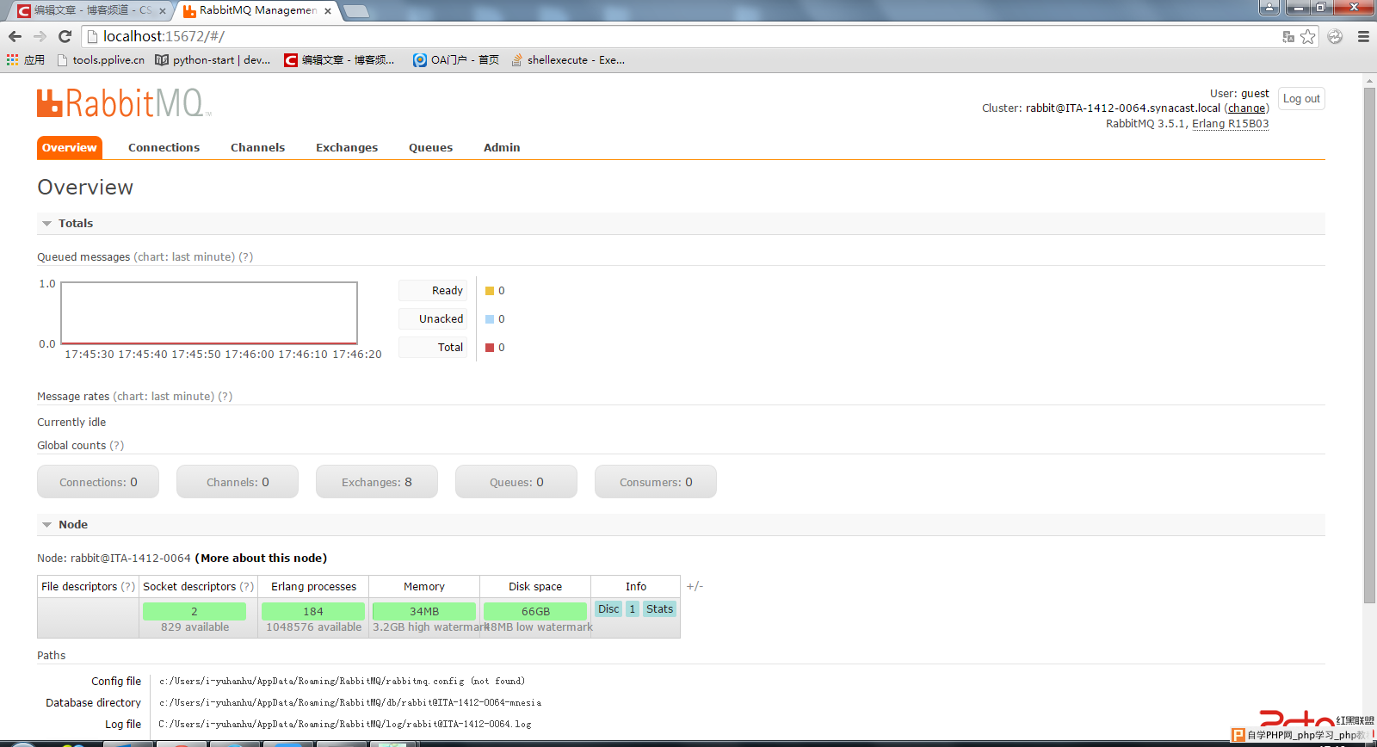The image size is (1377, 747).
Task: Click the Stats info badge
Action: (659, 608)
